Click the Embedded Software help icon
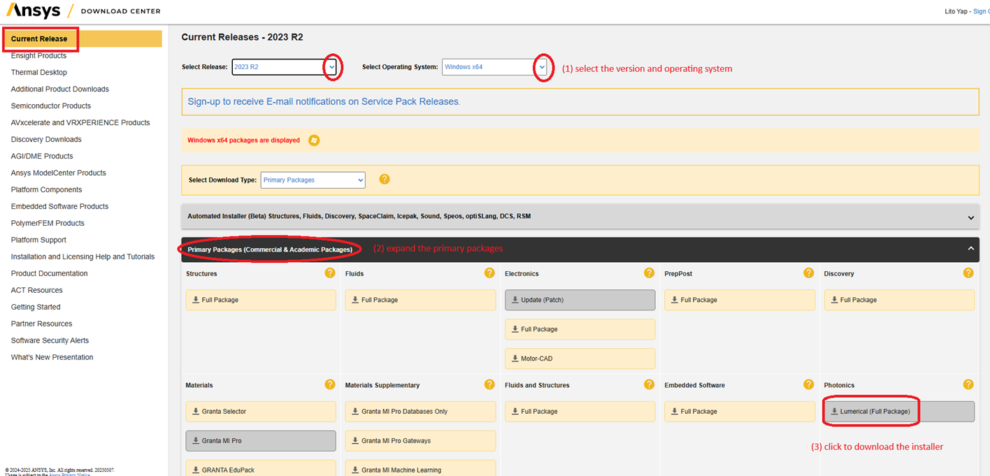 tap(808, 384)
